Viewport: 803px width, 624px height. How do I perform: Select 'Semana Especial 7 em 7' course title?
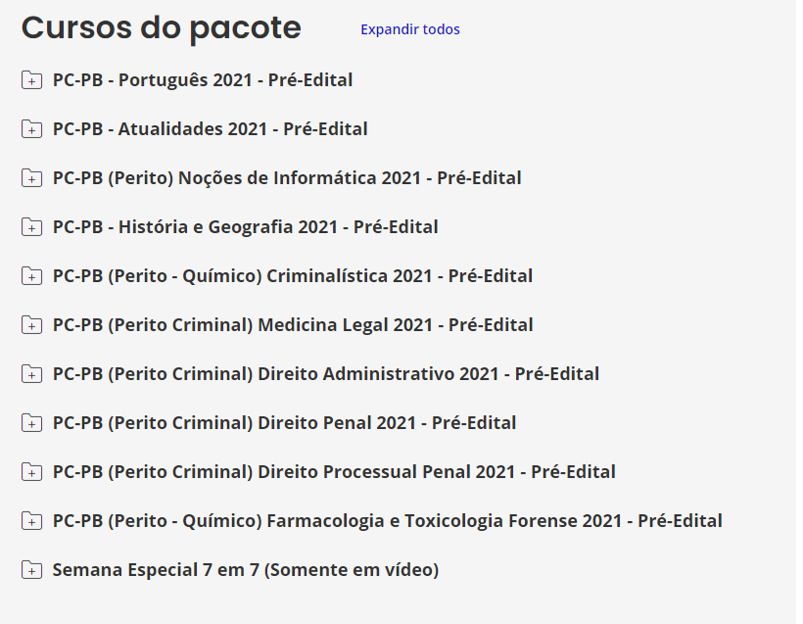pos(246,570)
